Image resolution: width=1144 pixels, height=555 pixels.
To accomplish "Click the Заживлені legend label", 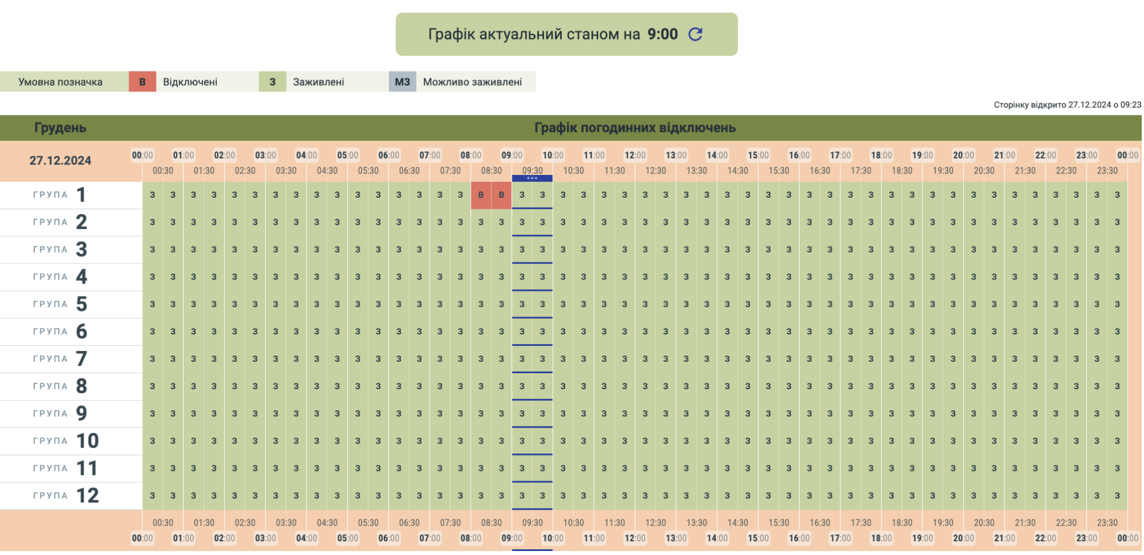I will (x=318, y=82).
